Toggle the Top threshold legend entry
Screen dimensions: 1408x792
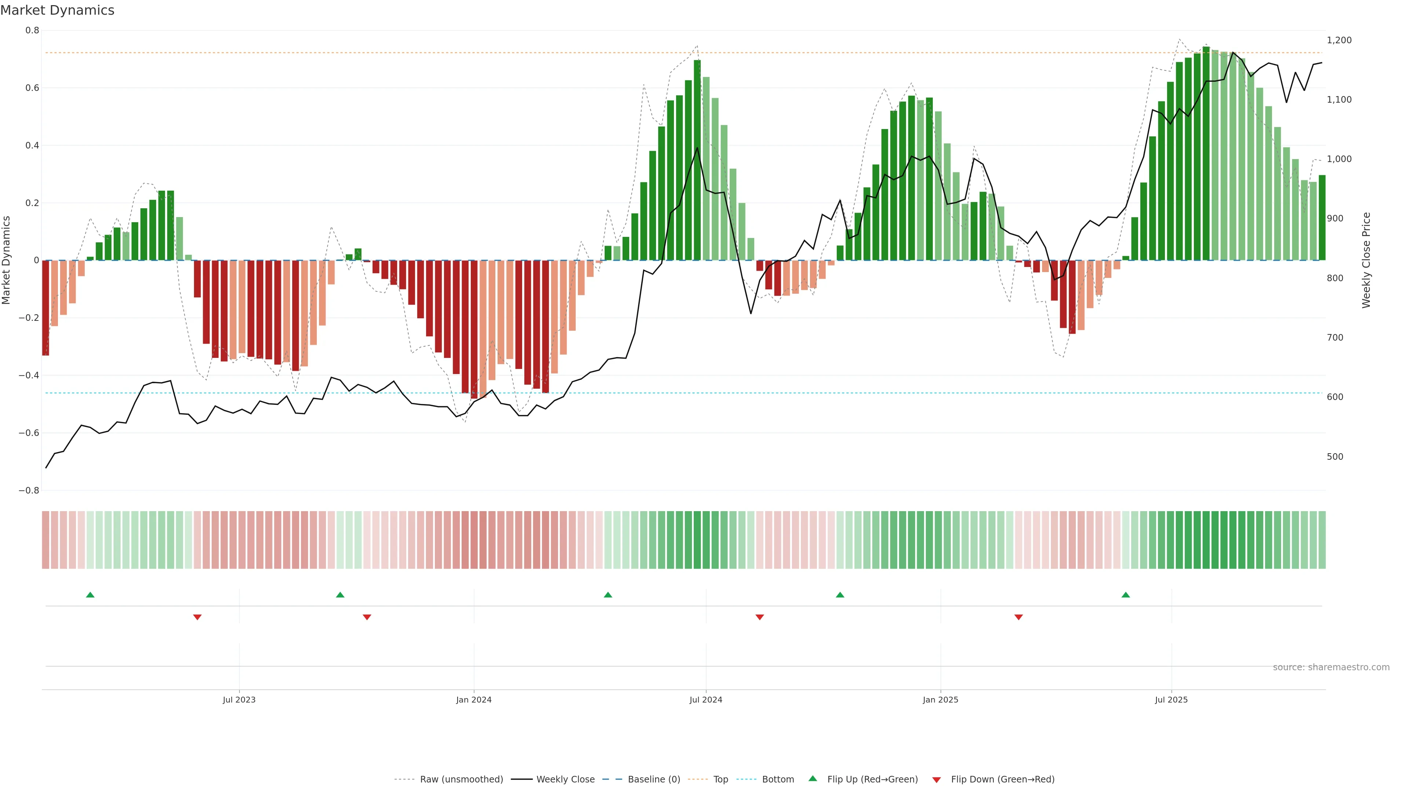(720, 780)
